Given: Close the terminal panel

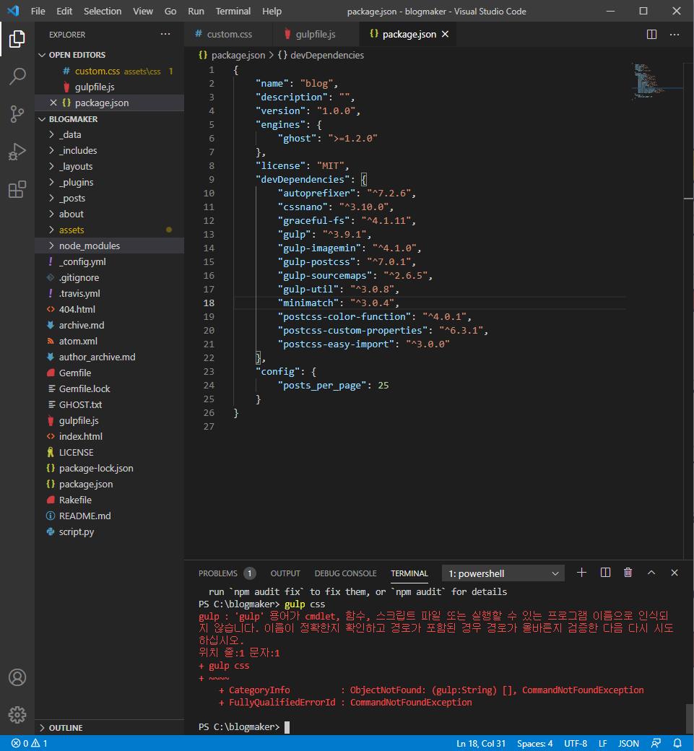Looking at the screenshot, I should point(675,573).
